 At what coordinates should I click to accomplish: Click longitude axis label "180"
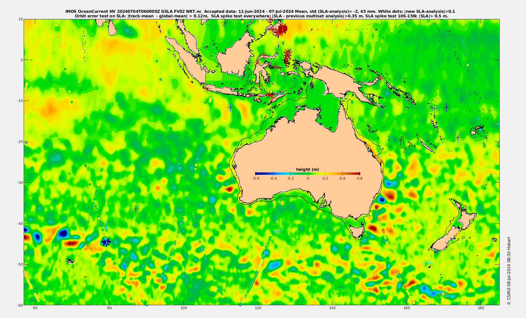pyautogui.click(x=481, y=308)
